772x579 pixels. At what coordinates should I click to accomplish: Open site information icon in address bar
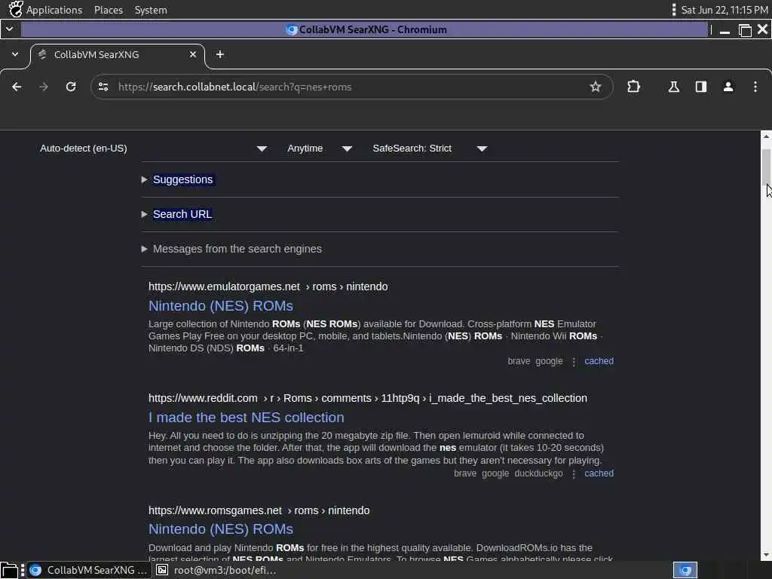tap(103, 87)
